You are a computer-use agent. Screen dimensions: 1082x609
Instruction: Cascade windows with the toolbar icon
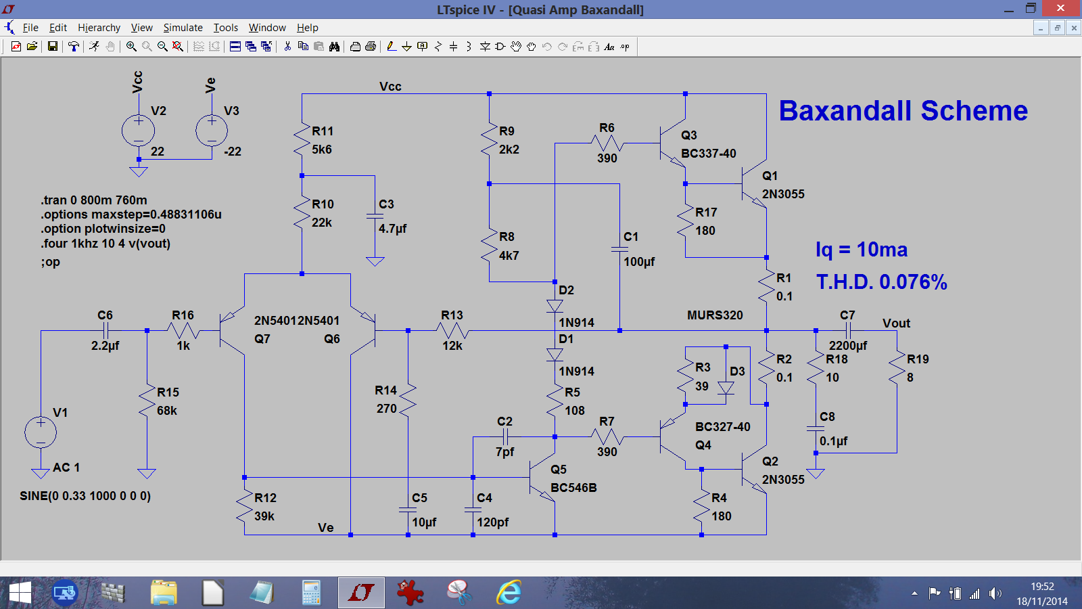coord(251,46)
